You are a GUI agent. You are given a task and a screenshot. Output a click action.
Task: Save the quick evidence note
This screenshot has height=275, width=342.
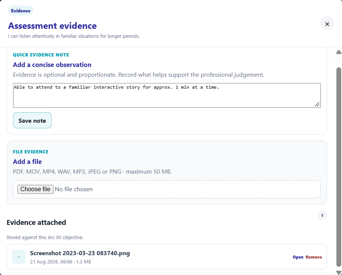coord(32,120)
